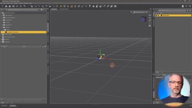Click the Undo arrow icon
This screenshot has height=108, width=192.
coord(24,6)
